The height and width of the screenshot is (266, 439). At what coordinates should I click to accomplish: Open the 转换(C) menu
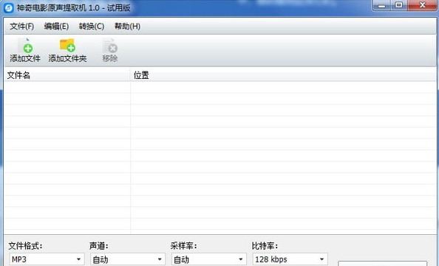92,27
